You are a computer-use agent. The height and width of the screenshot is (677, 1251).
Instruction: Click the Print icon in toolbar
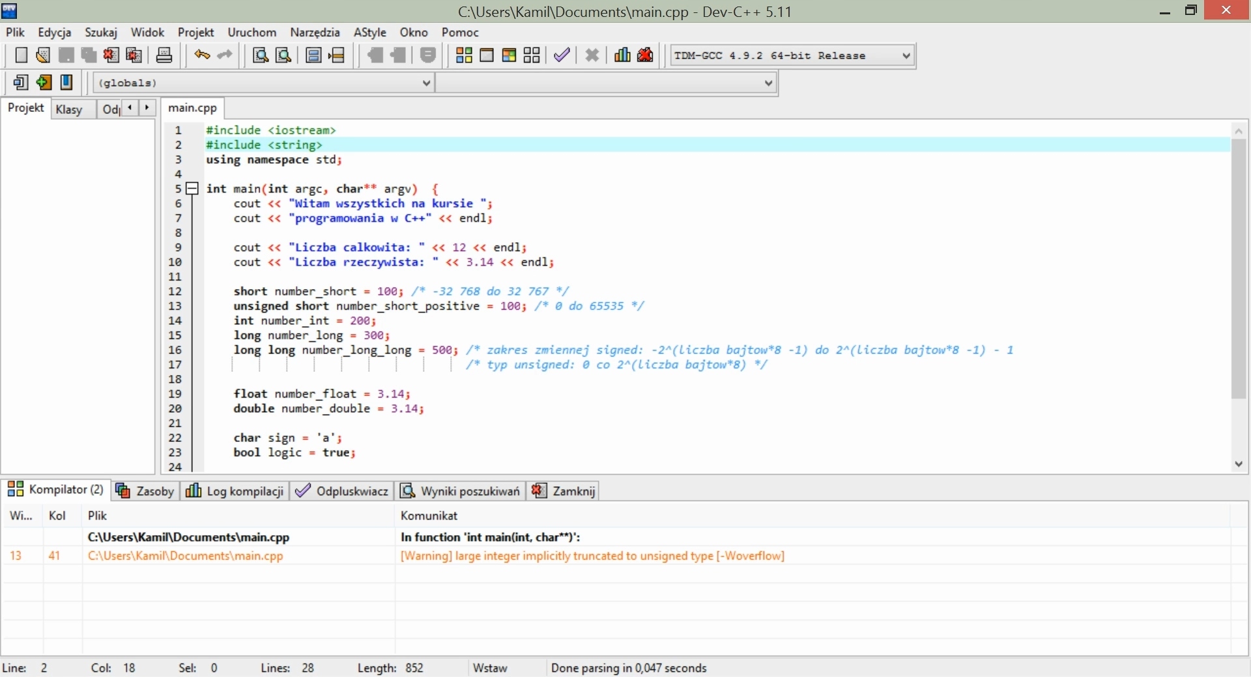click(x=164, y=55)
